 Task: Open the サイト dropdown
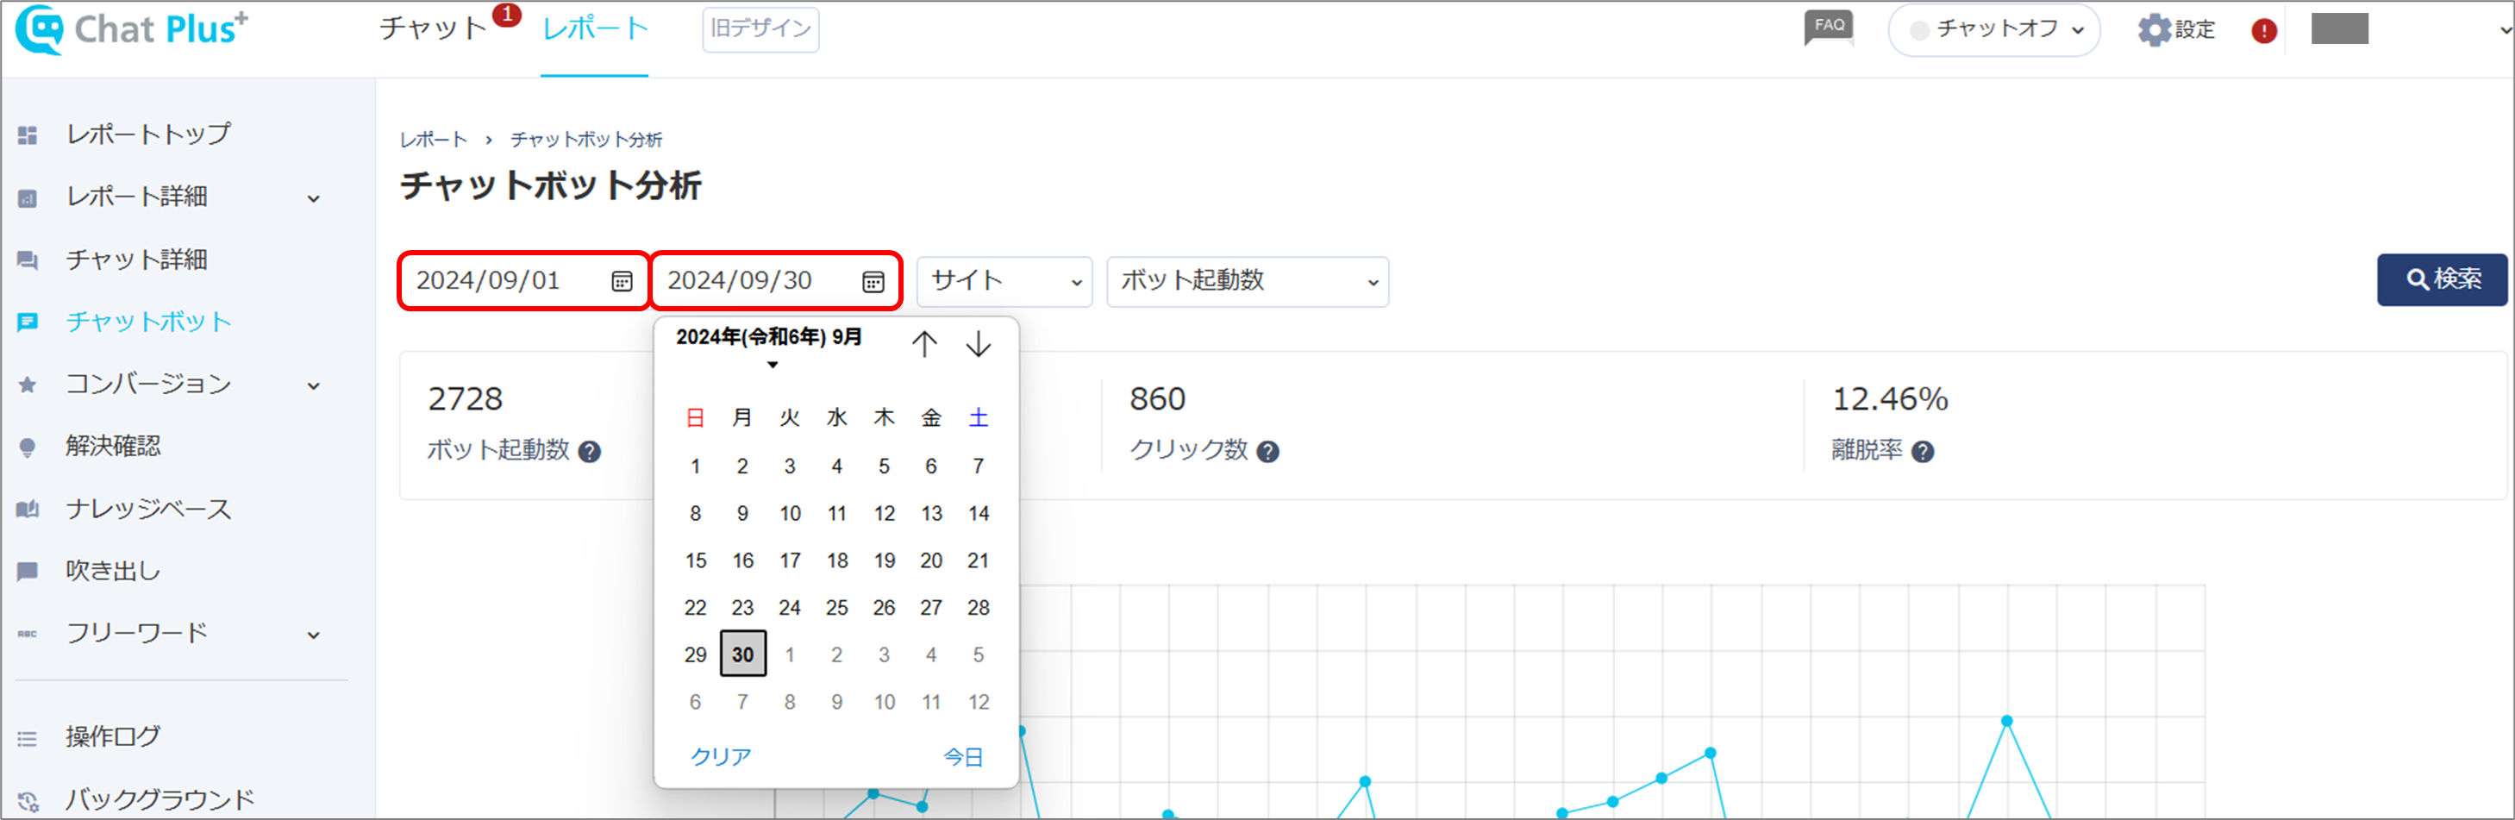tap(1004, 281)
